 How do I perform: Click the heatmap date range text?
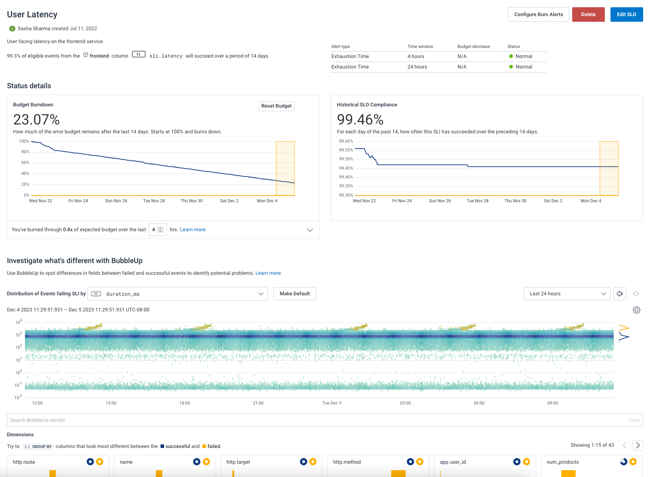(x=78, y=310)
